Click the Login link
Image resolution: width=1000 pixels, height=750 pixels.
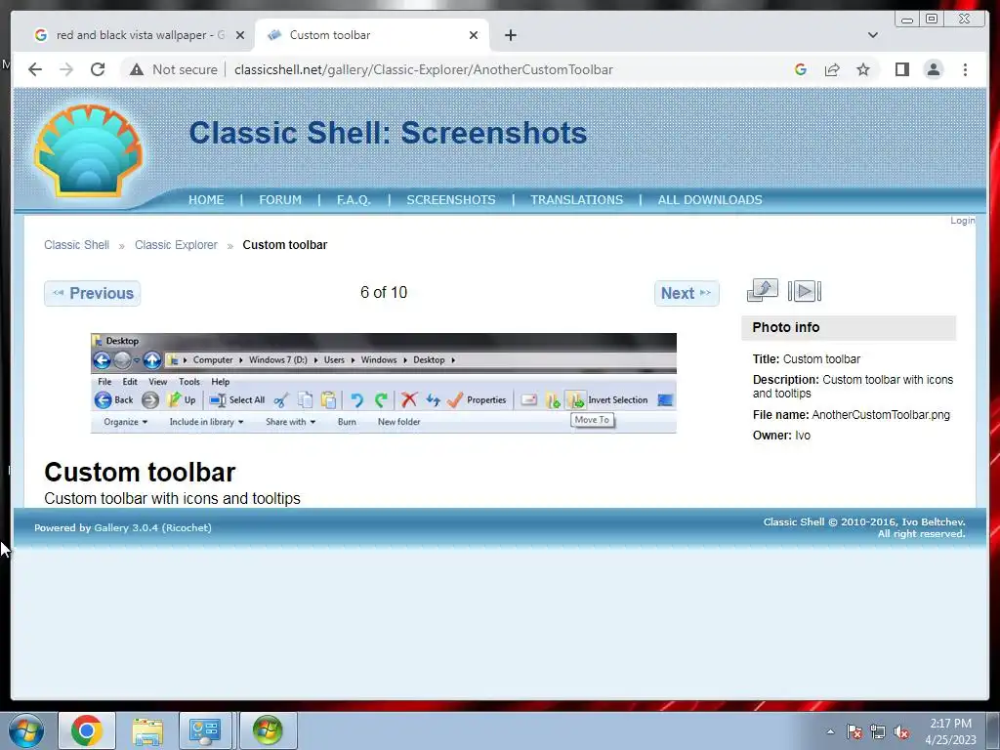pyautogui.click(x=962, y=220)
